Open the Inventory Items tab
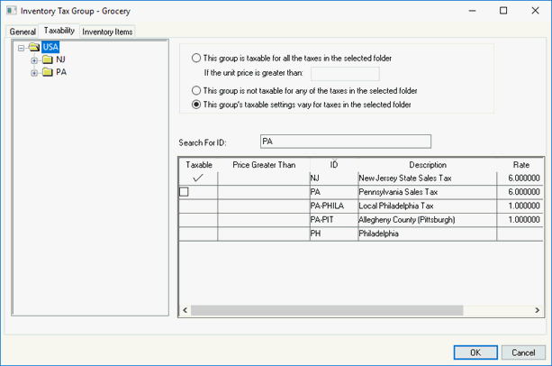 107,32
